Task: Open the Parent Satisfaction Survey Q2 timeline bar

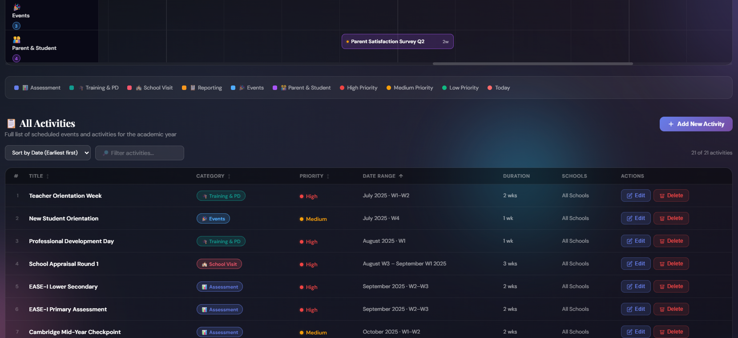Action: pyautogui.click(x=397, y=41)
